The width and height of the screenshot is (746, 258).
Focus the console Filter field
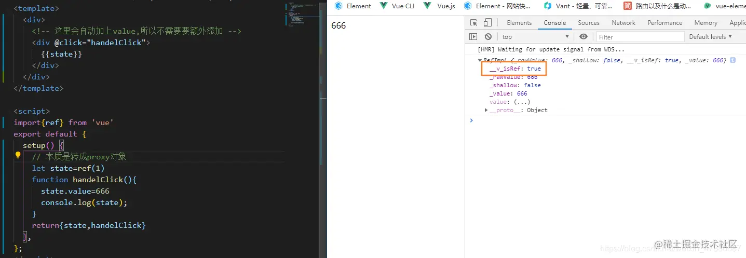tap(640, 37)
